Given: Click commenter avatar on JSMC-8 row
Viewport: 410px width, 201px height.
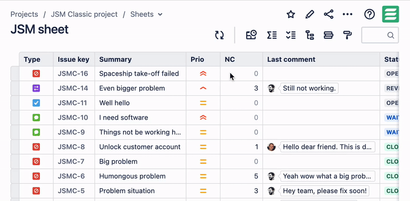Looking at the screenshot, I should point(272,147).
